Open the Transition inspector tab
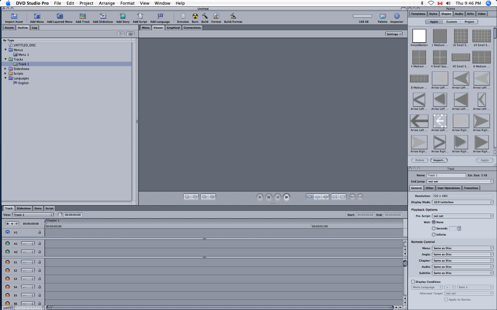The height and width of the screenshot is (310, 497). pos(471,188)
